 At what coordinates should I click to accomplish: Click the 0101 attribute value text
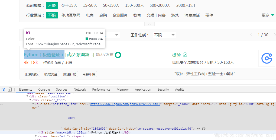click(x=71, y=118)
